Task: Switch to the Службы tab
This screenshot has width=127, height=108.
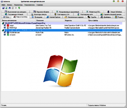Action: click(92, 17)
